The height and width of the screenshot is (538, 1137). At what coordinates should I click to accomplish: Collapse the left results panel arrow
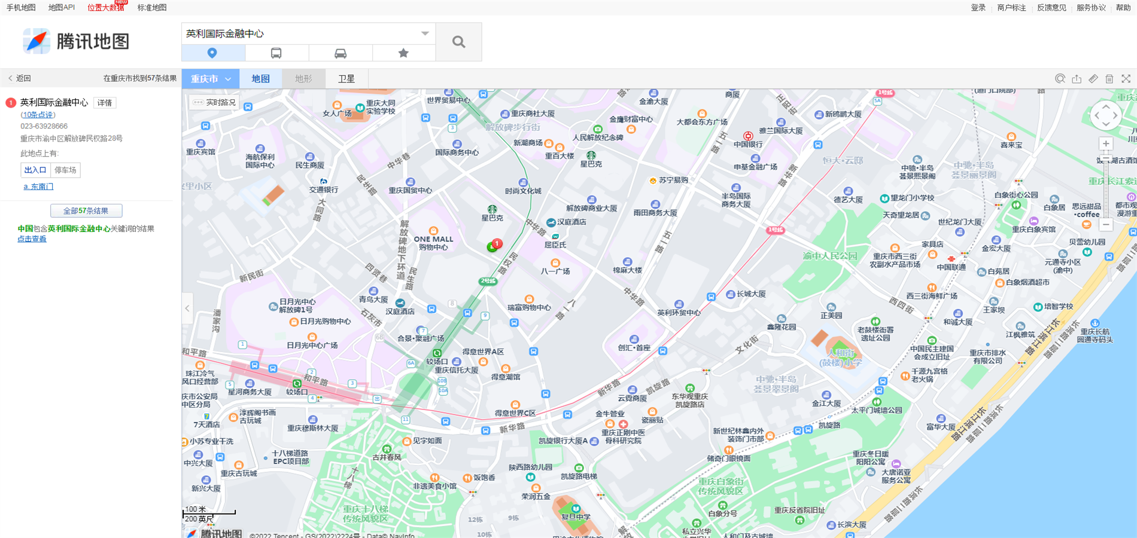[x=187, y=308]
